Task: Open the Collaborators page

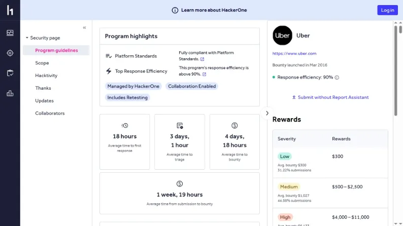Action: 50,113
